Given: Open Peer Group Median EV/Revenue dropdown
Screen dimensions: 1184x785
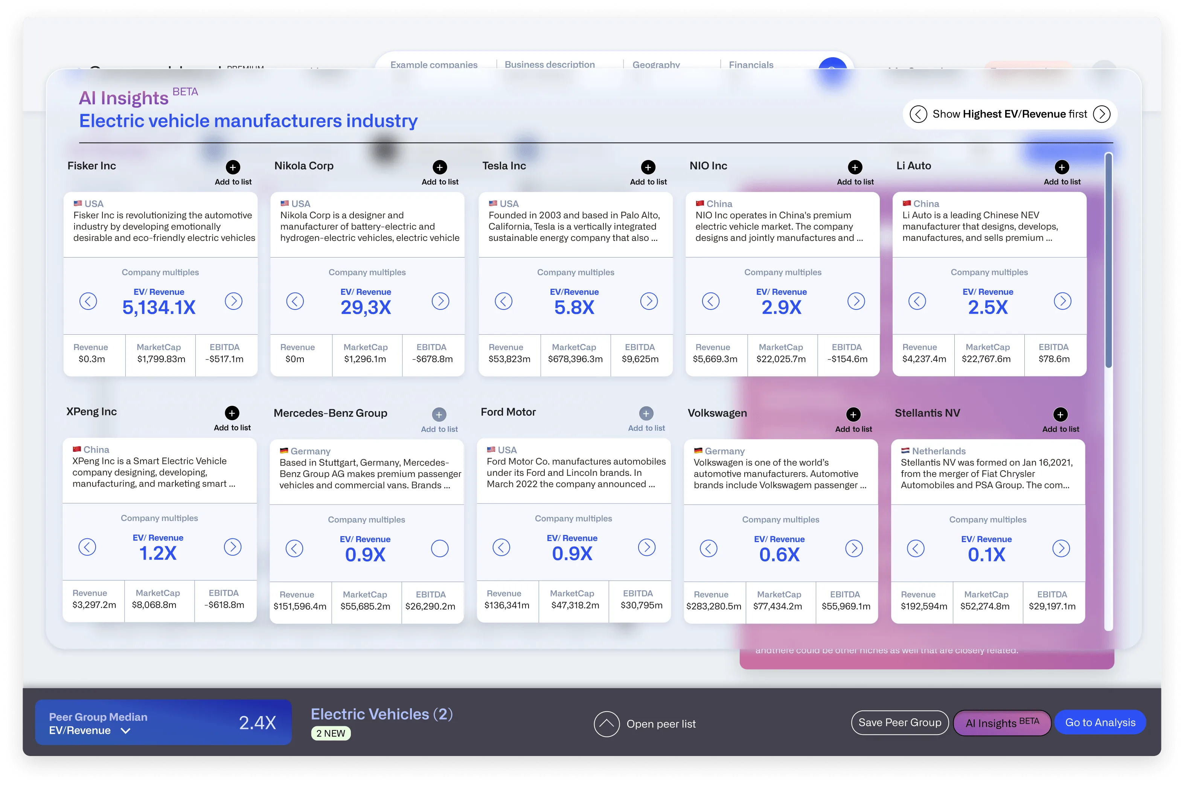Looking at the screenshot, I should tap(126, 730).
